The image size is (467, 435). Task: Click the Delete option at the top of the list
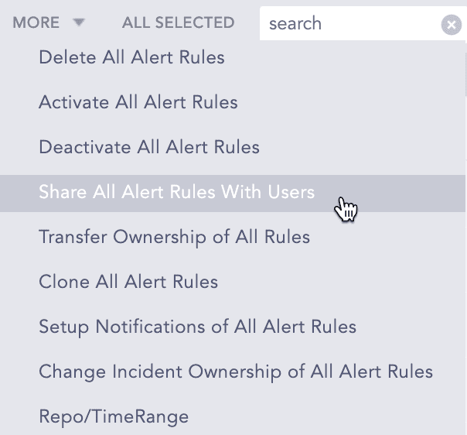click(x=131, y=57)
